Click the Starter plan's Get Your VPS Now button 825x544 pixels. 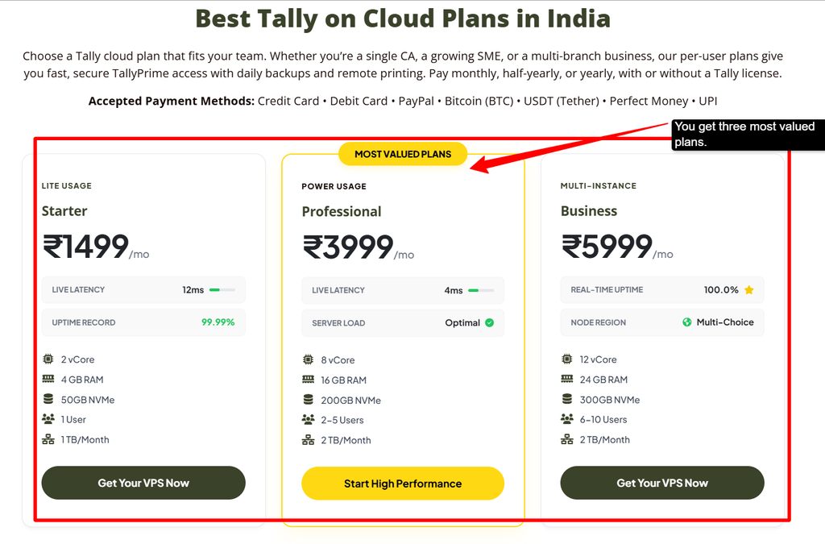pyautogui.click(x=143, y=483)
